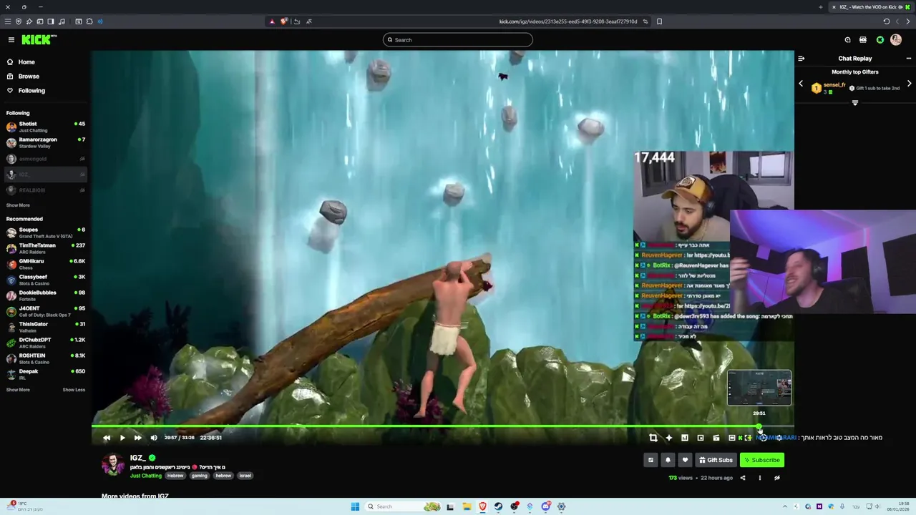Viewport: 916px width, 515px height.
Task: Toggle fullscreen in the video player
Action: click(x=748, y=438)
